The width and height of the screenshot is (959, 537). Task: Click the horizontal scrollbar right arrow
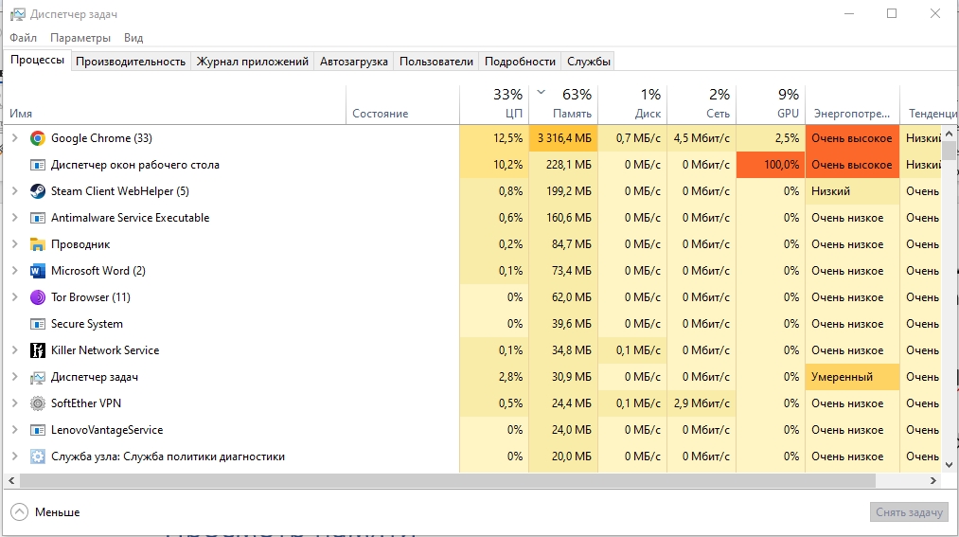pos(933,481)
